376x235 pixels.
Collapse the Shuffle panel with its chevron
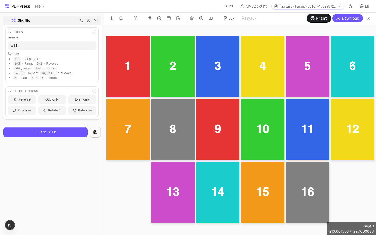pyautogui.click(x=8, y=20)
